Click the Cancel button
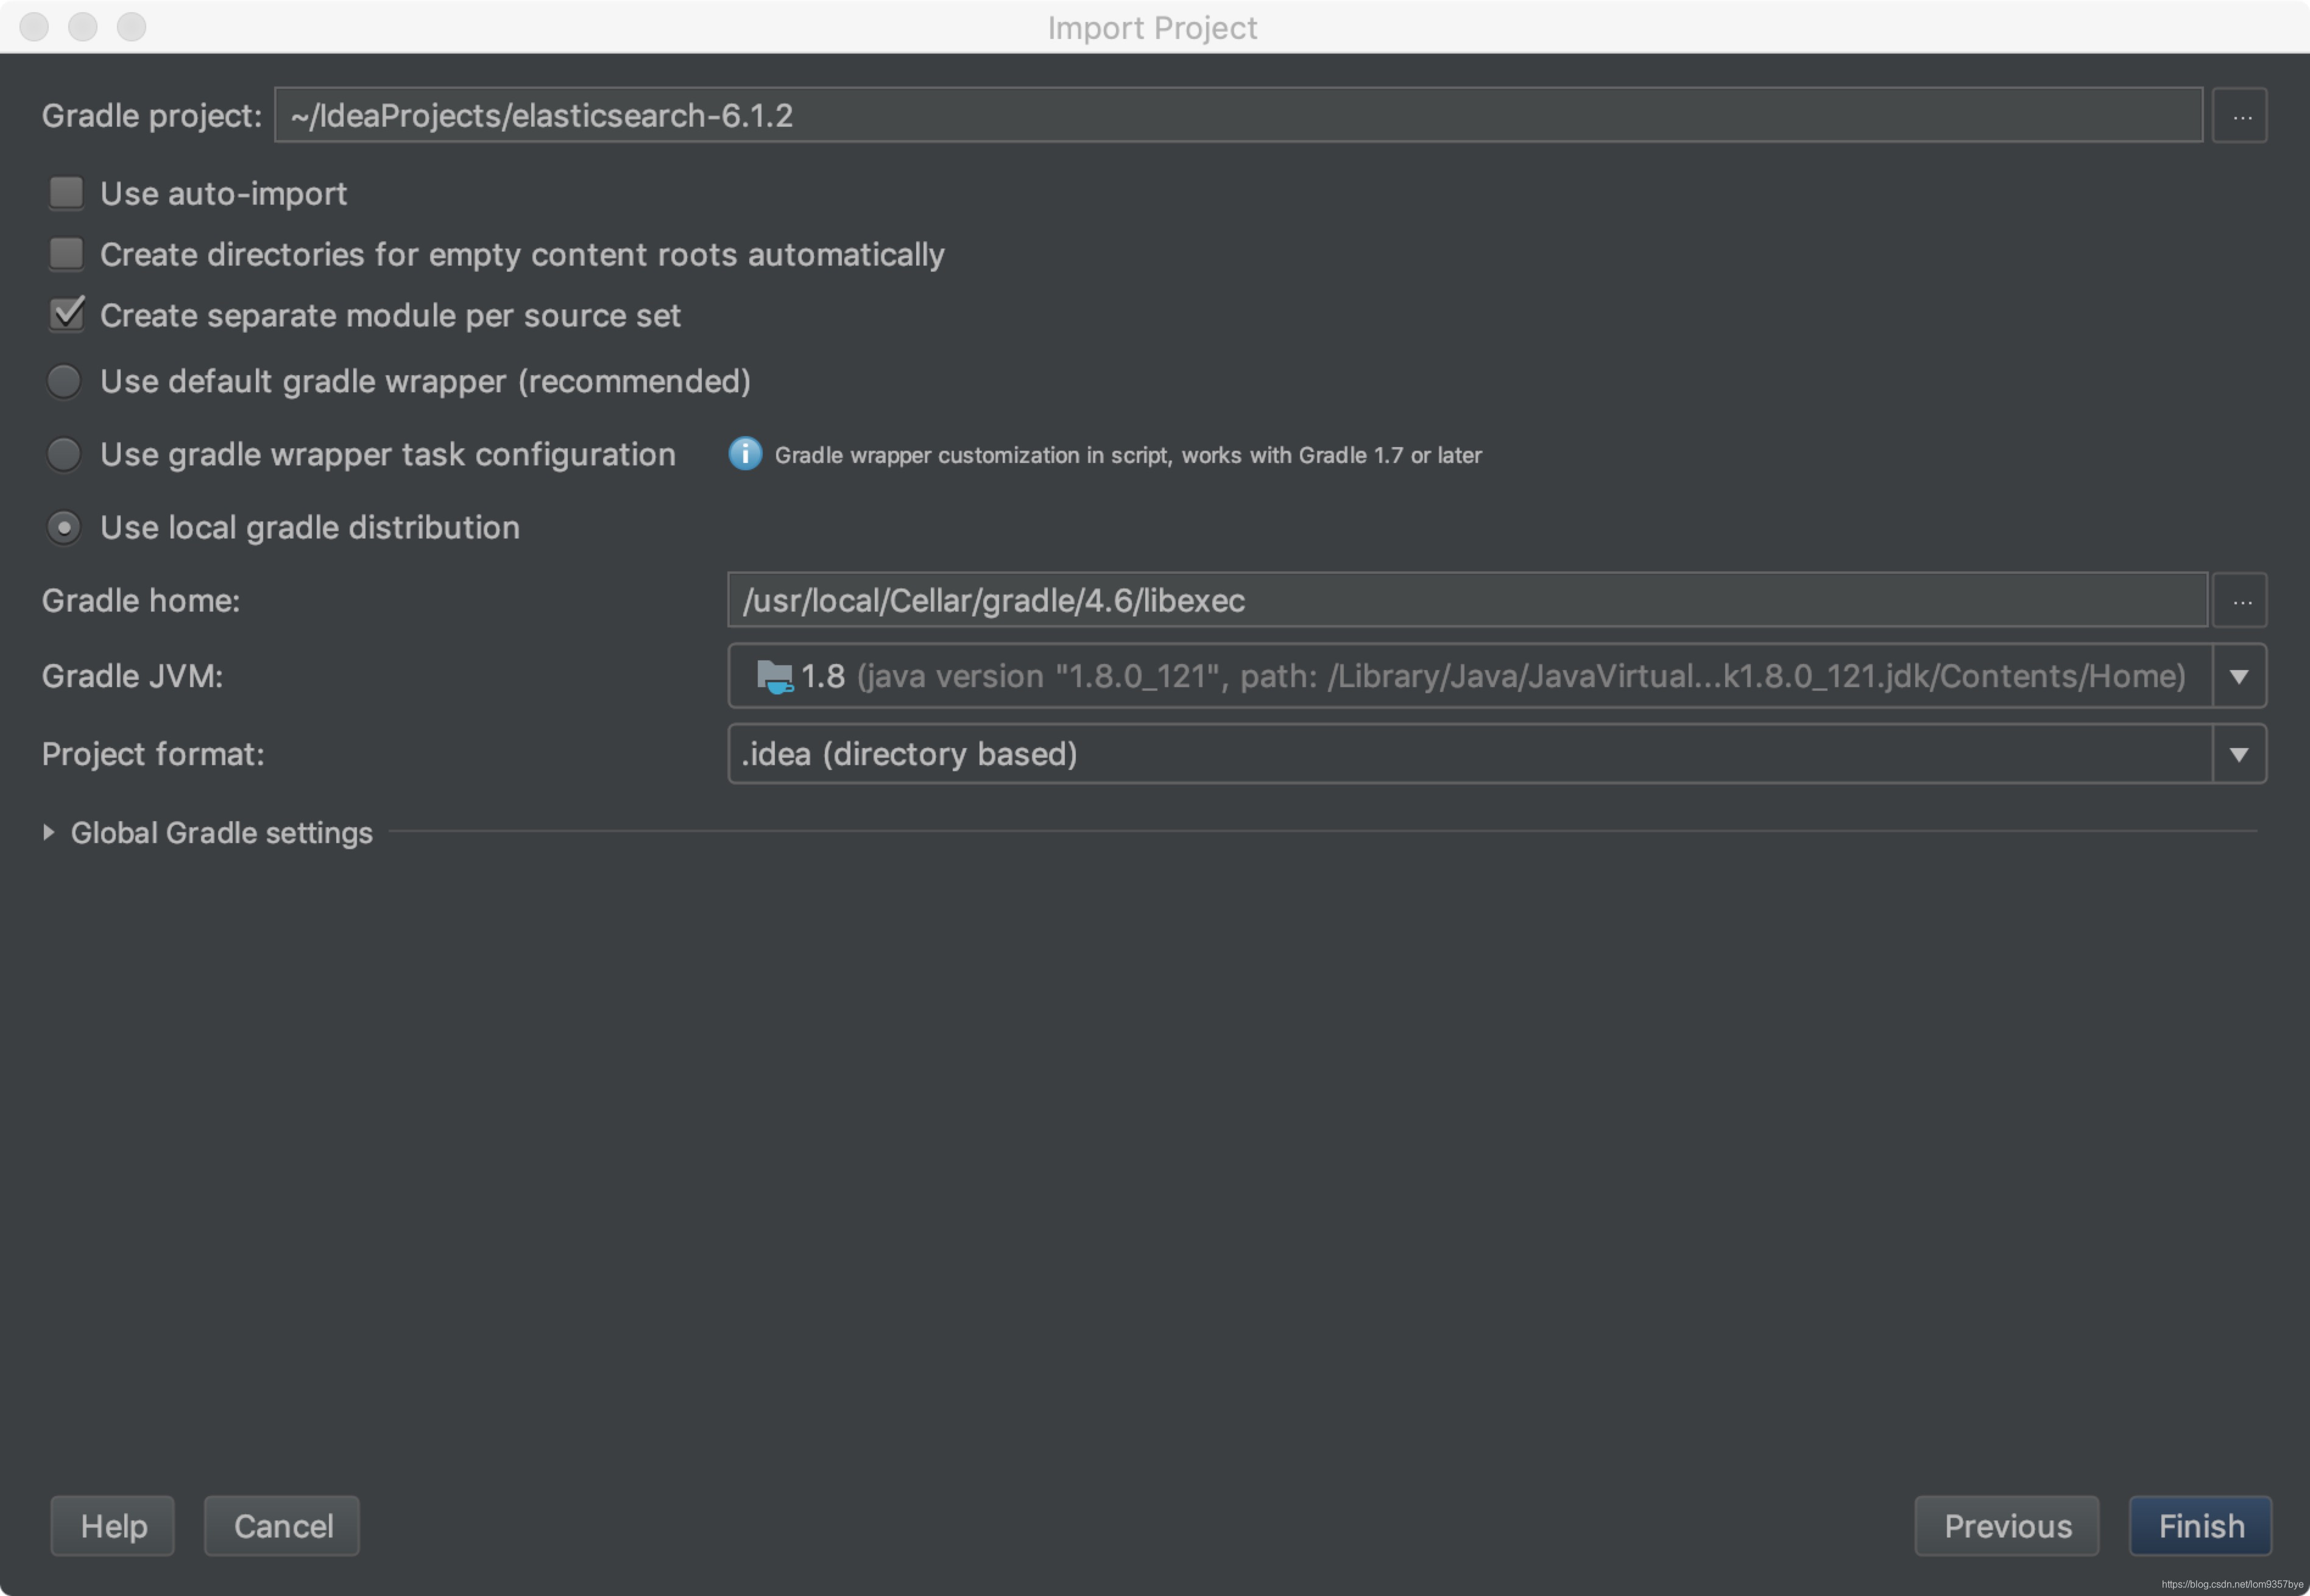2310x1596 pixels. point(282,1525)
